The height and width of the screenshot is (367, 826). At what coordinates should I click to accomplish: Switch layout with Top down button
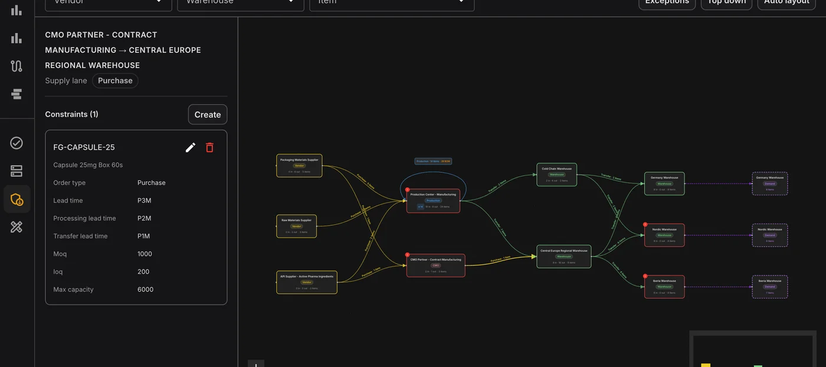coord(726,2)
